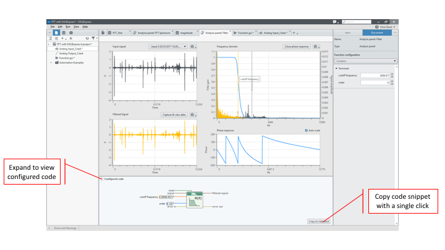
Task: Click the Close phase response button
Action: click(x=297, y=46)
